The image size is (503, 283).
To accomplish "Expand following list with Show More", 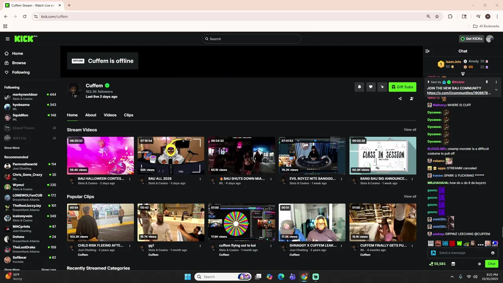I will coord(12,148).
